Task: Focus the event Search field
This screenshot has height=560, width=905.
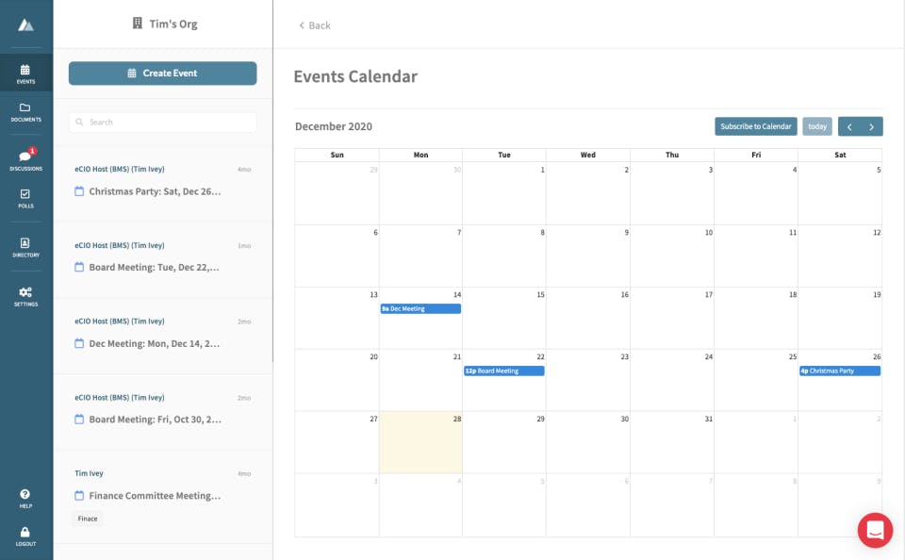Action: coord(162,122)
